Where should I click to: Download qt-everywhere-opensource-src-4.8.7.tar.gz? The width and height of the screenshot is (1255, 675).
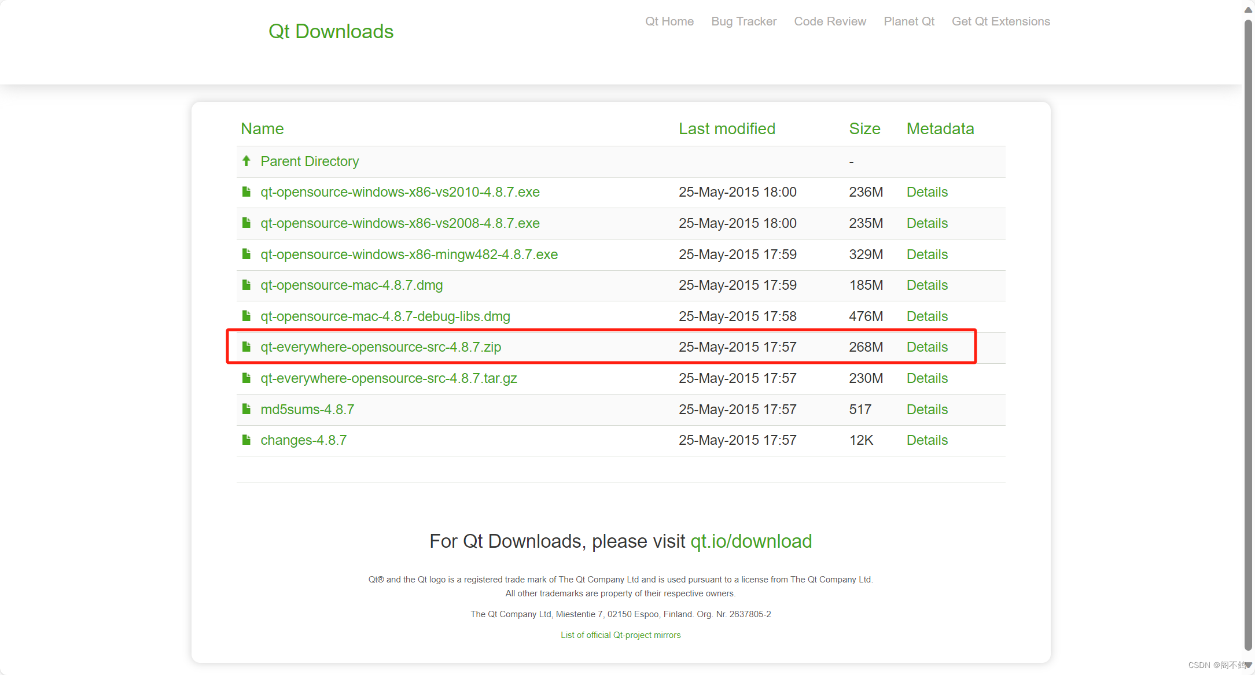pos(389,378)
